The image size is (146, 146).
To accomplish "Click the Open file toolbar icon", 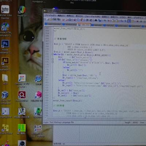I will 51,19.
